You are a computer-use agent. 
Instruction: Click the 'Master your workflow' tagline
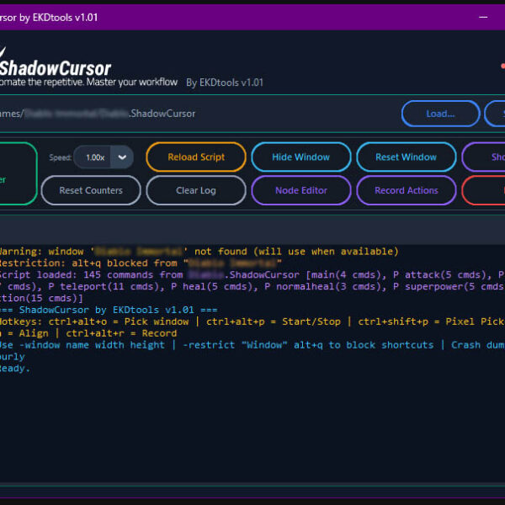coord(132,82)
